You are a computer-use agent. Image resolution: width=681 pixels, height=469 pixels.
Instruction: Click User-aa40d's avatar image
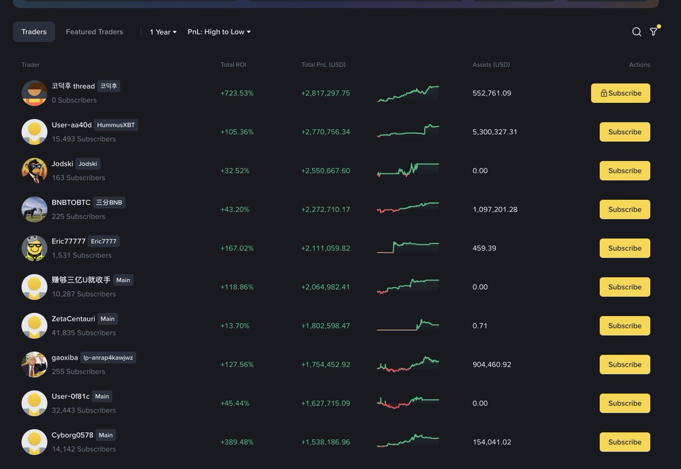point(34,132)
